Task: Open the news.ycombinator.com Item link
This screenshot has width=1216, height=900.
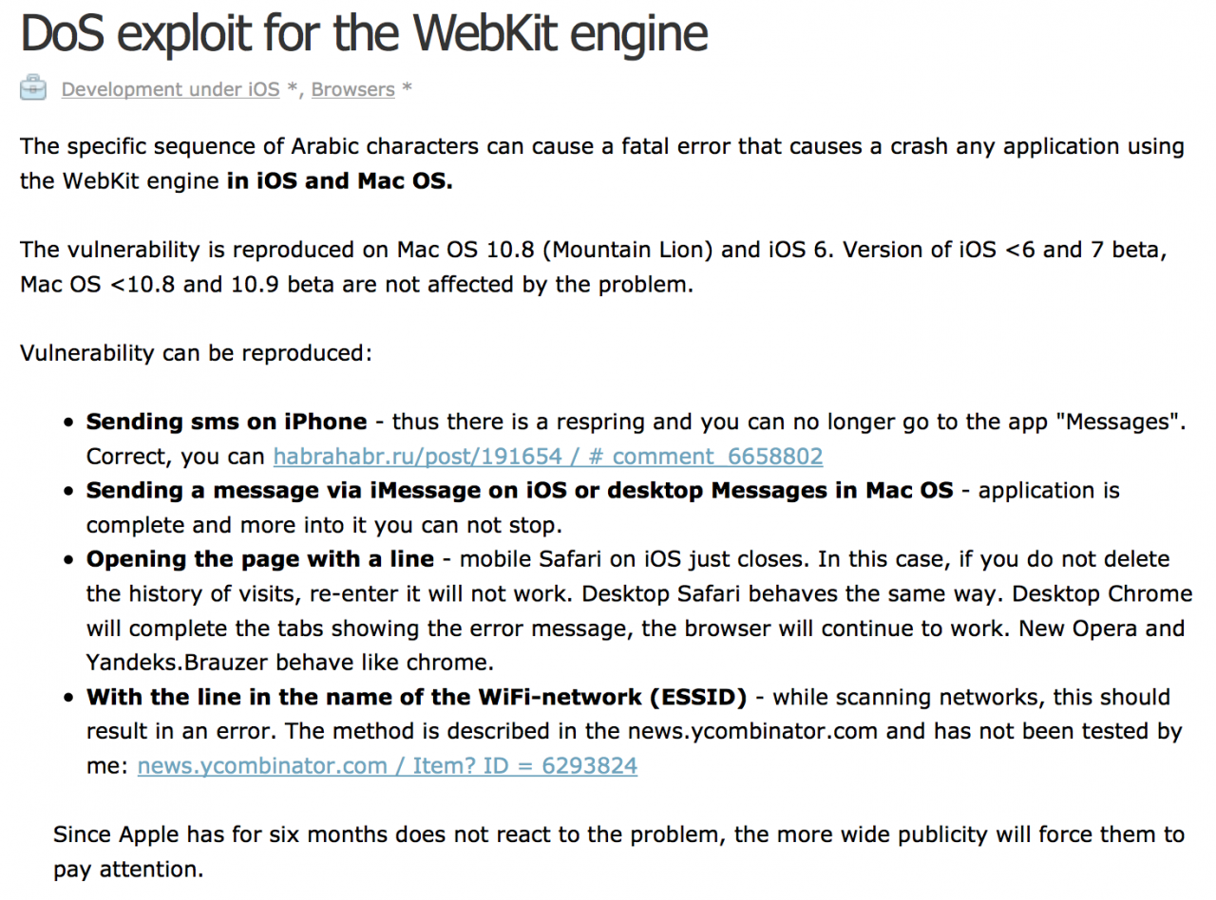Action: tap(388, 766)
